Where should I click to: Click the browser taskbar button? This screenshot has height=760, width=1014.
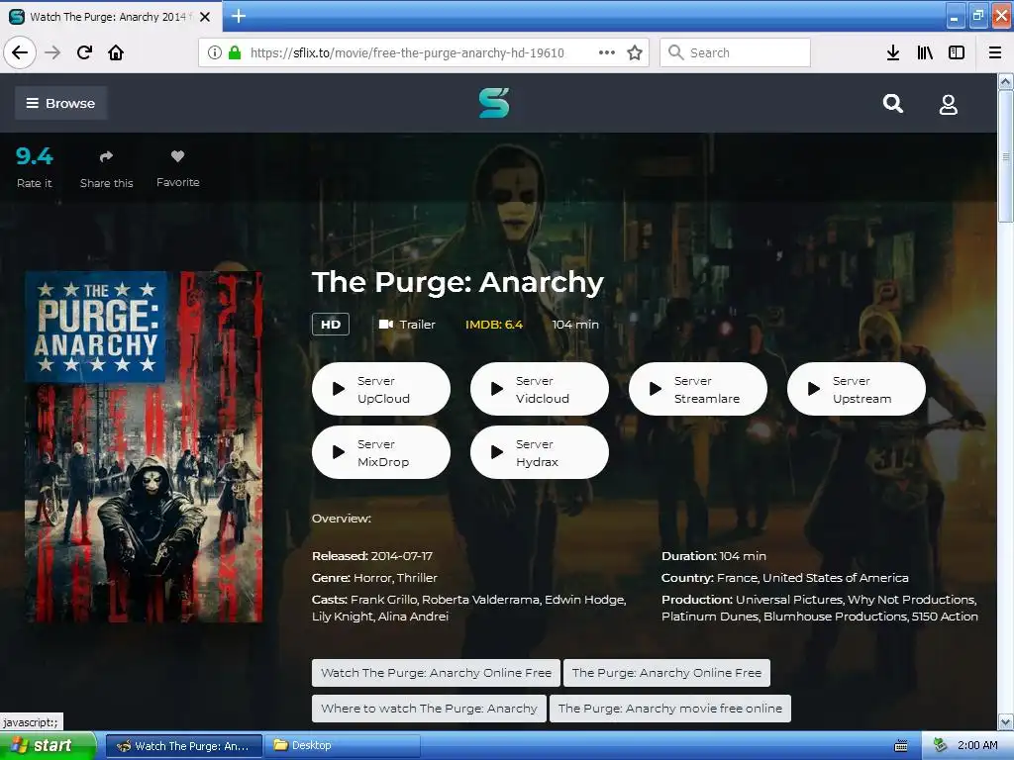point(183,746)
